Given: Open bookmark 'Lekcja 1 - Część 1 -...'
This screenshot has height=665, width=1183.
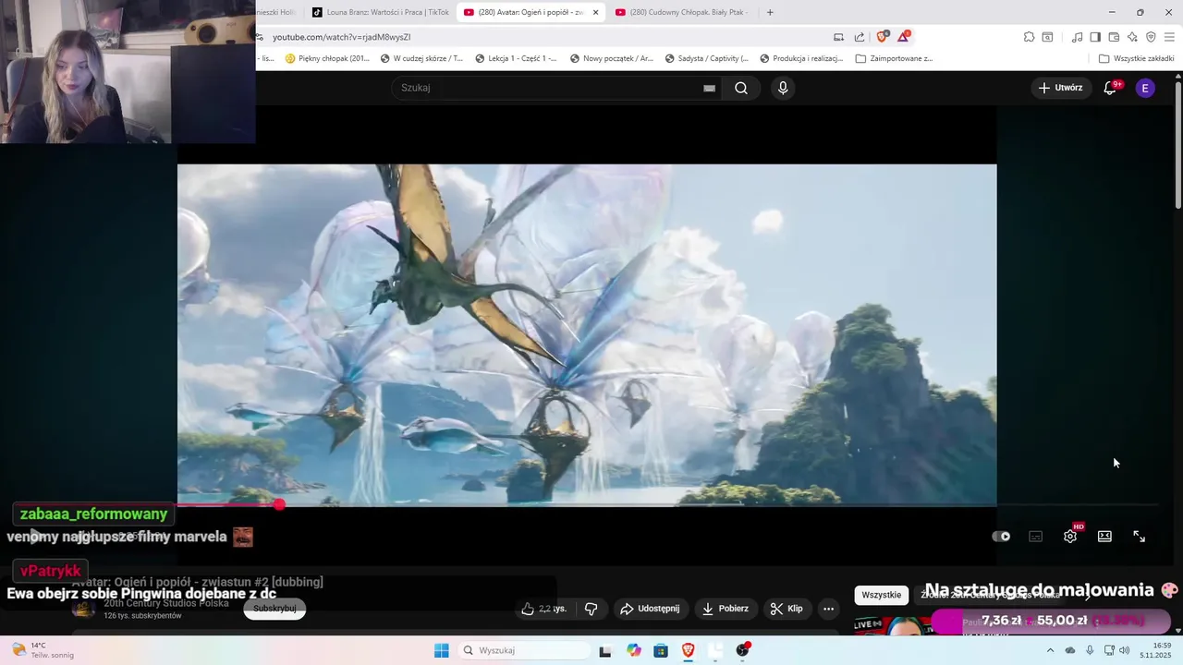Looking at the screenshot, I should [516, 58].
